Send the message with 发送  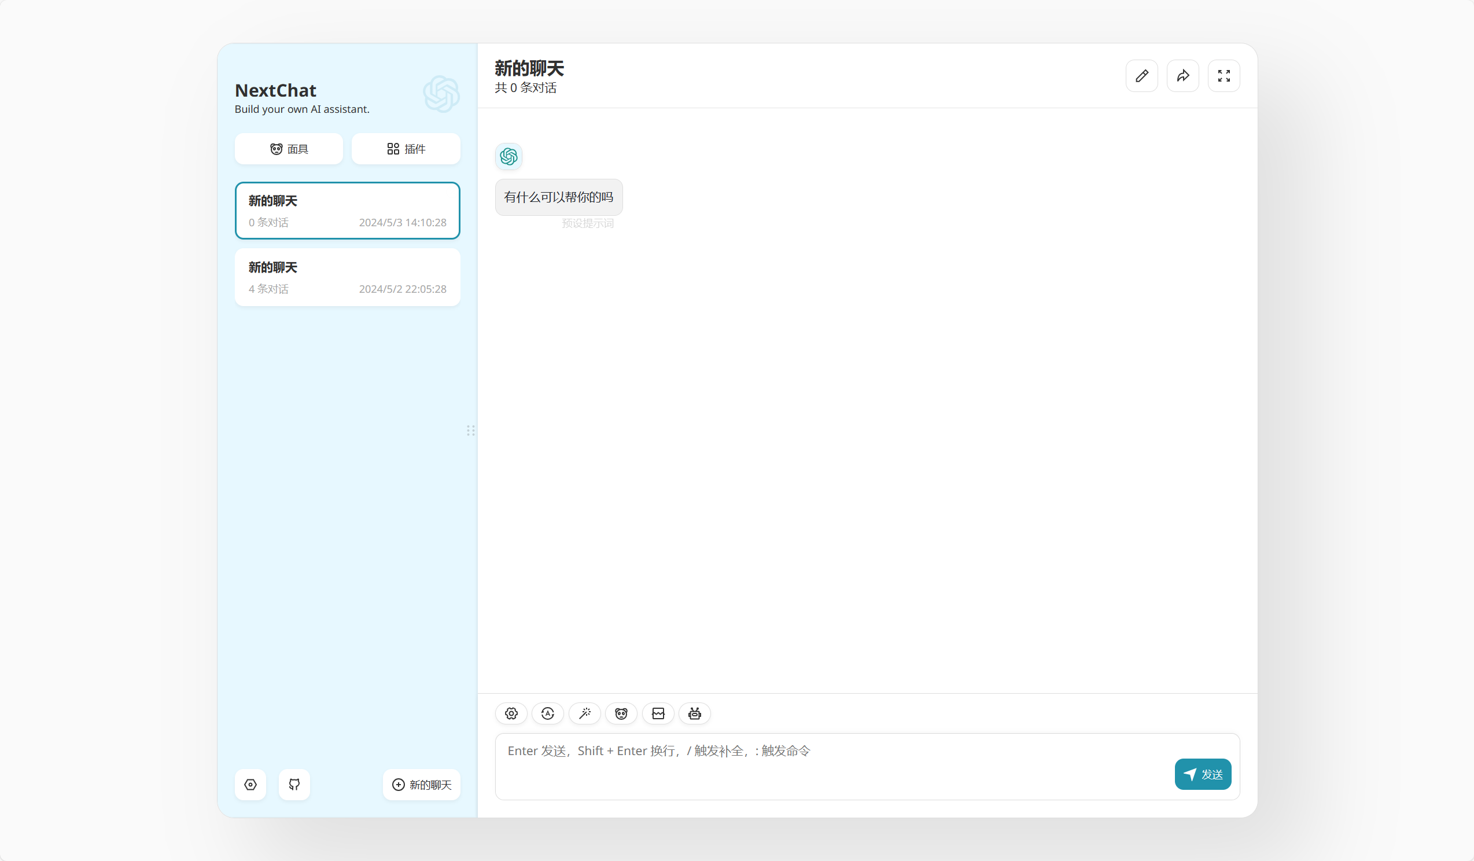1203,774
